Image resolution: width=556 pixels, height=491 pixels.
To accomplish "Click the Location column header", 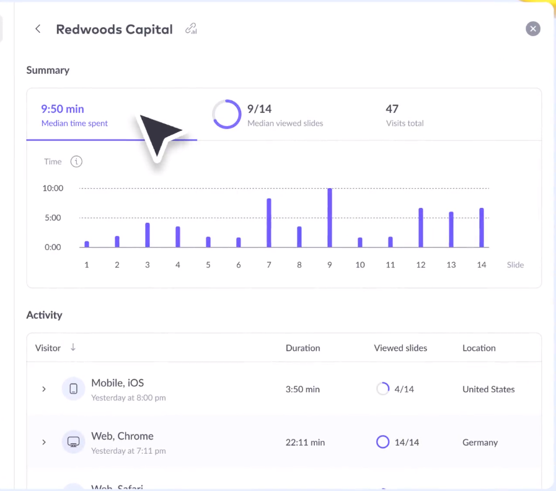I will point(479,348).
